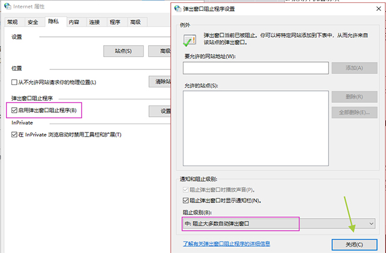Click the 阻止级别 dropdown arrow

click(x=372, y=223)
